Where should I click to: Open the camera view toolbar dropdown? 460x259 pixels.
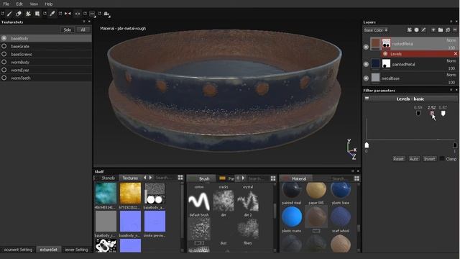(107, 14)
